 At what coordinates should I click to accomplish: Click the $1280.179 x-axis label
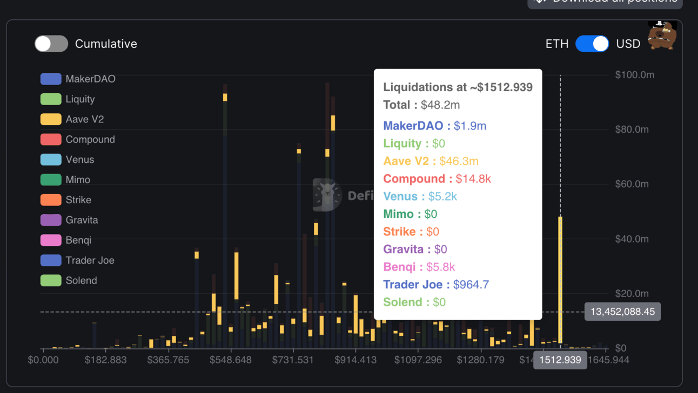coord(481,360)
